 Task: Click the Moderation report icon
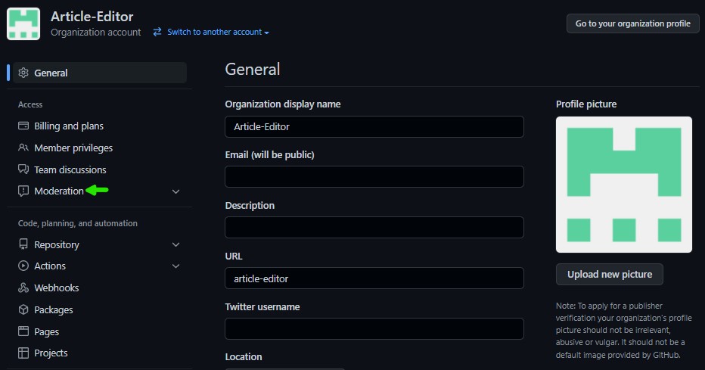[x=23, y=191]
